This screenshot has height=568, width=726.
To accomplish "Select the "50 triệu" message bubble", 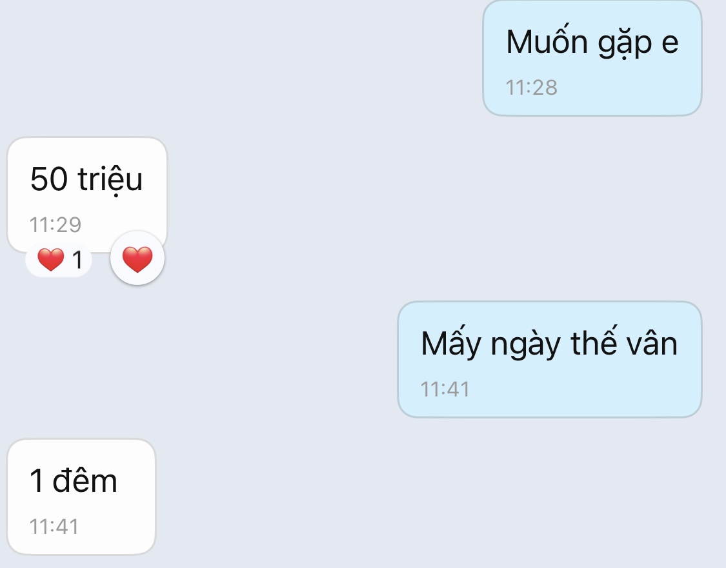I will [x=86, y=195].
